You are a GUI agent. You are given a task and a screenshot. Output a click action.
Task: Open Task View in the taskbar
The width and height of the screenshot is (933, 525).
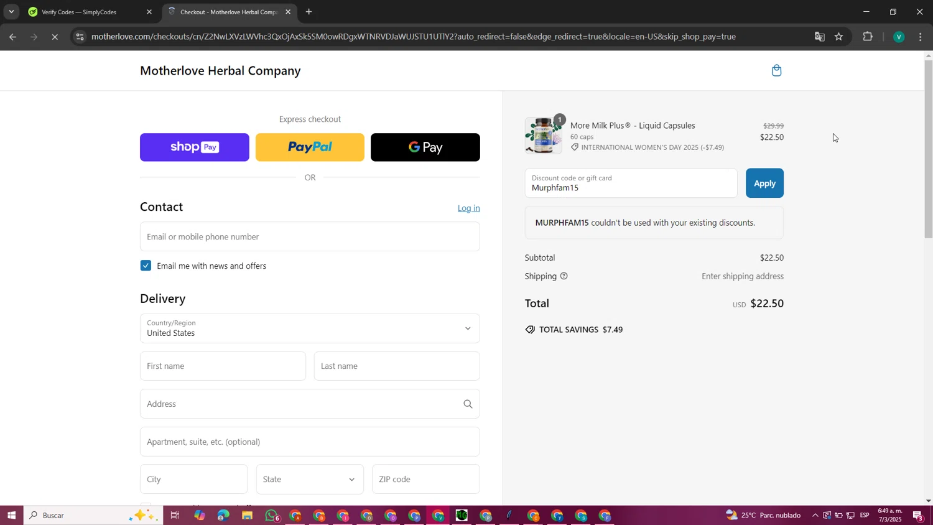pyautogui.click(x=175, y=515)
